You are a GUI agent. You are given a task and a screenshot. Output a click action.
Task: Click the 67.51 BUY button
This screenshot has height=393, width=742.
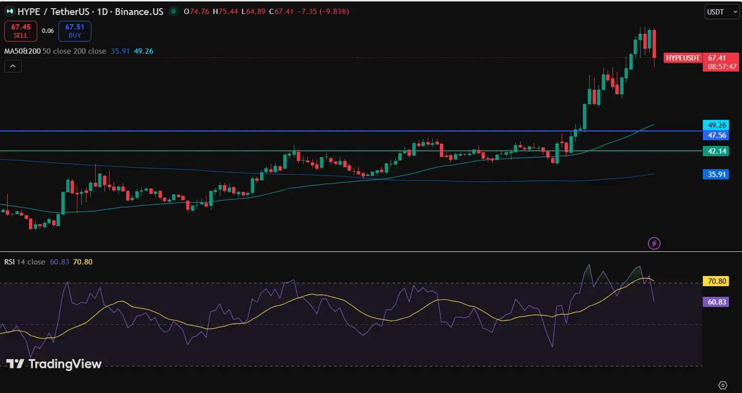point(75,31)
